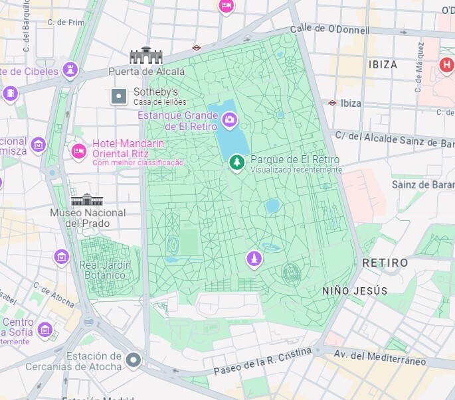Select the C. de Máiquez street label
The height and width of the screenshot is (400, 455).
420,67
